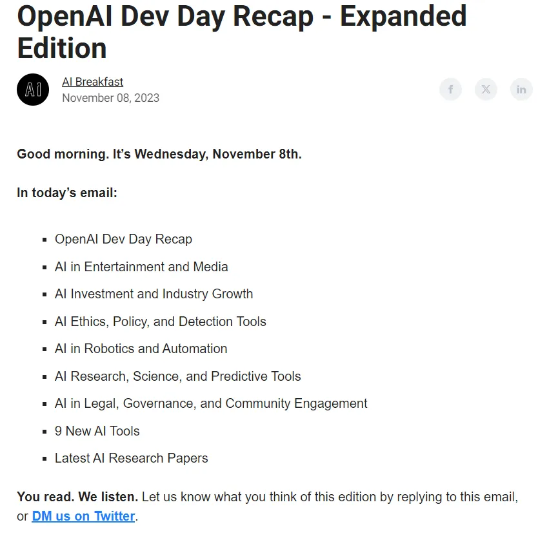Click the You read. We listen. text
The width and height of the screenshot is (538, 547).
click(77, 497)
